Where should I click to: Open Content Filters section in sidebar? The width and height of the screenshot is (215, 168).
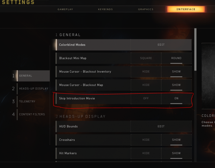[31, 114]
